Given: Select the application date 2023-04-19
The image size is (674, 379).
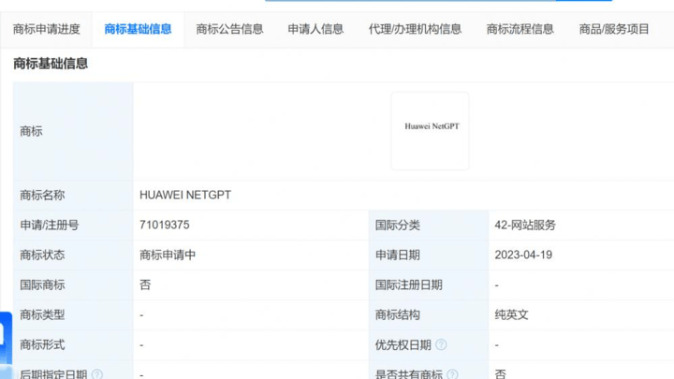Looking at the screenshot, I should click(523, 255).
